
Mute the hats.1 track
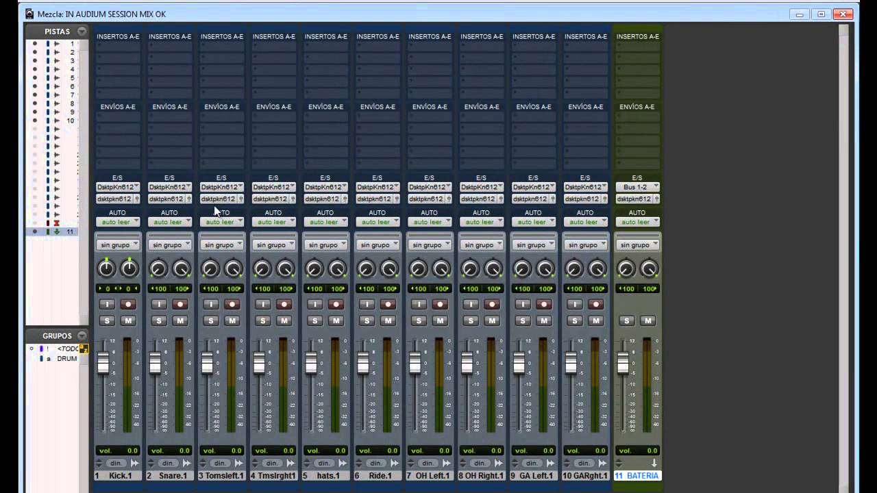coord(336,320)
